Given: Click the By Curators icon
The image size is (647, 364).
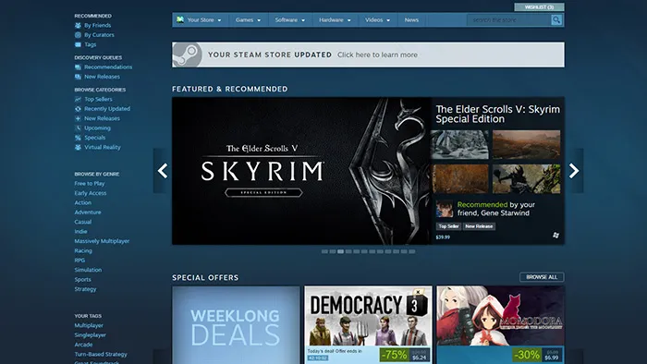Looking at the screenshot, I should [x=78, y=34].
